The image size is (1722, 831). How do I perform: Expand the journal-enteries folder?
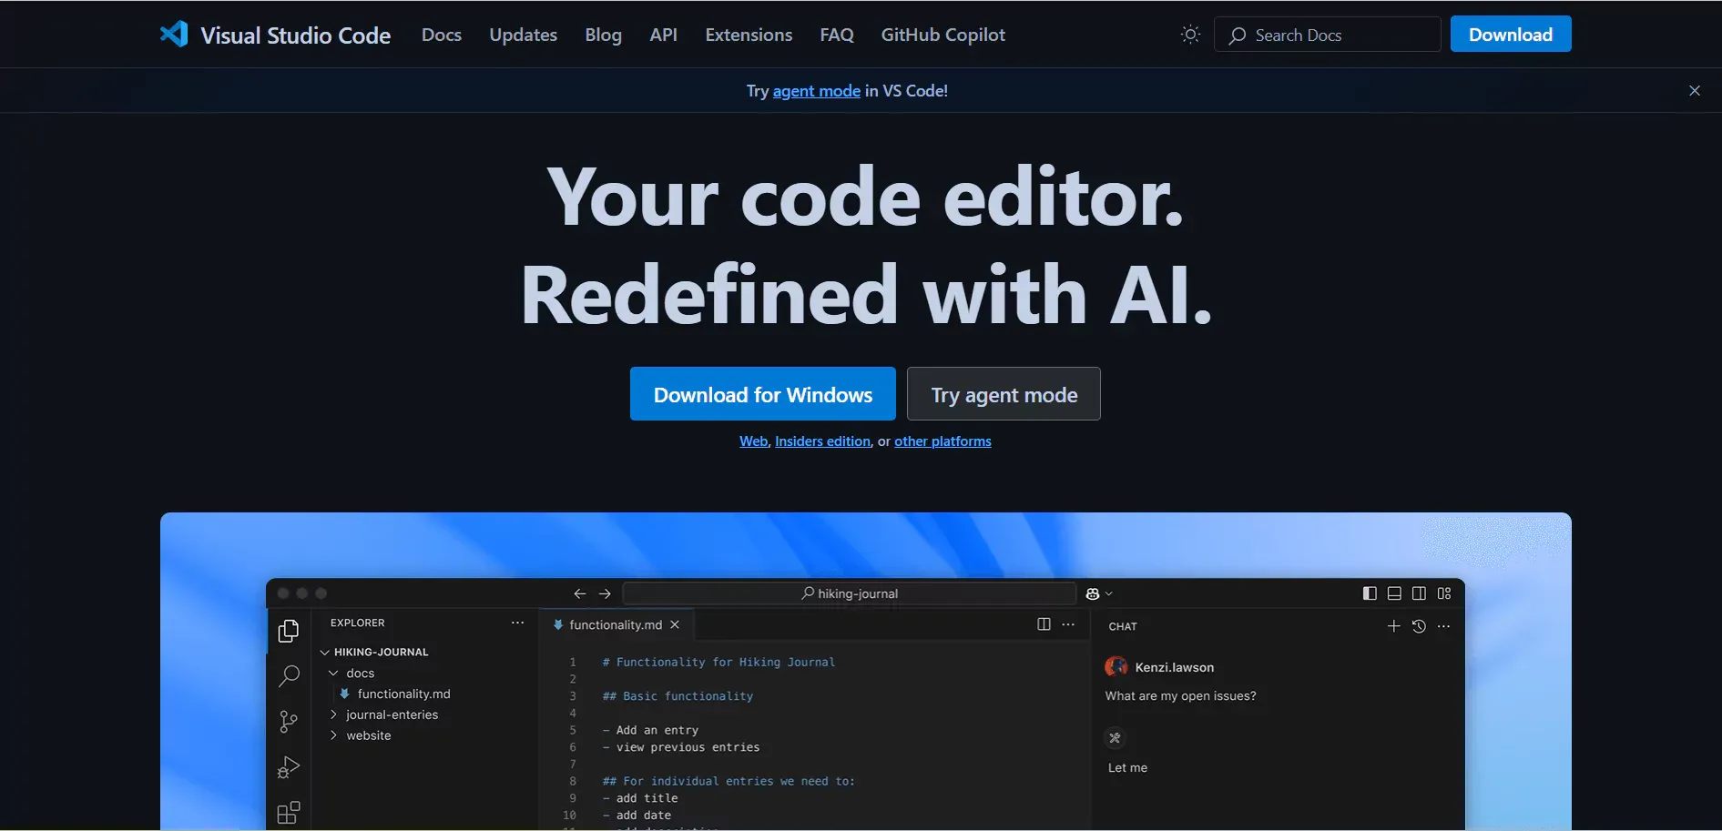coord(333,714)
